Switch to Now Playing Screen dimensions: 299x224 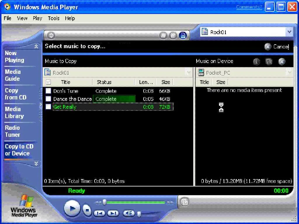(x=15, y=57)
